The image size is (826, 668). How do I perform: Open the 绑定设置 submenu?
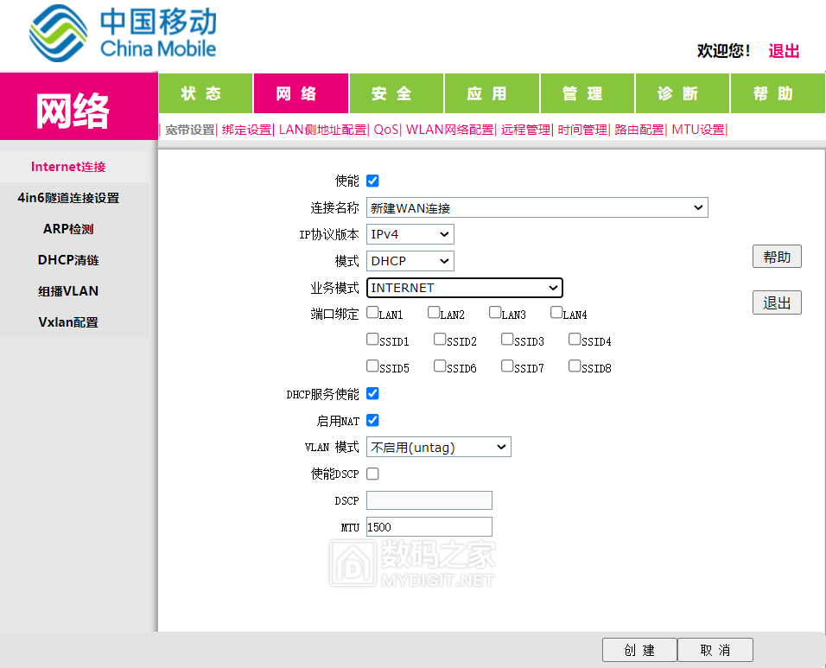(246, 130)
